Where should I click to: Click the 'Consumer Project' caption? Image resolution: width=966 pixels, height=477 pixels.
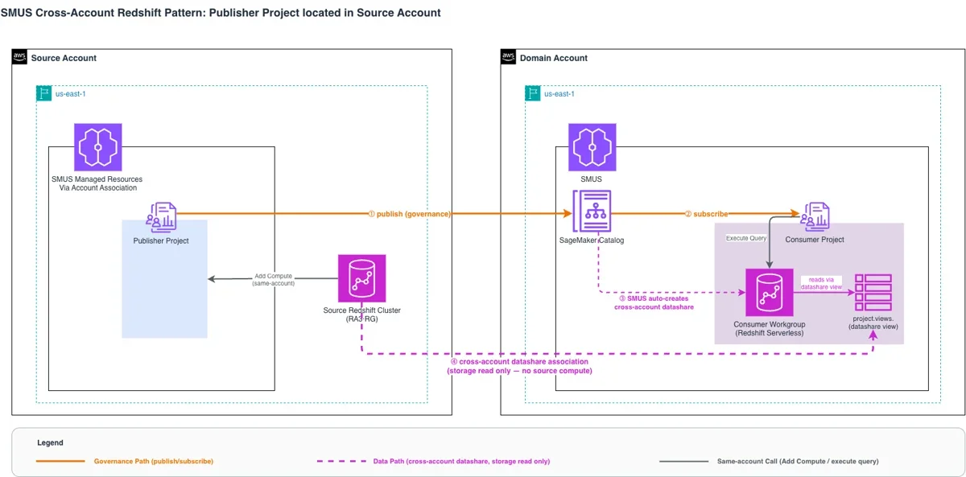815,240
